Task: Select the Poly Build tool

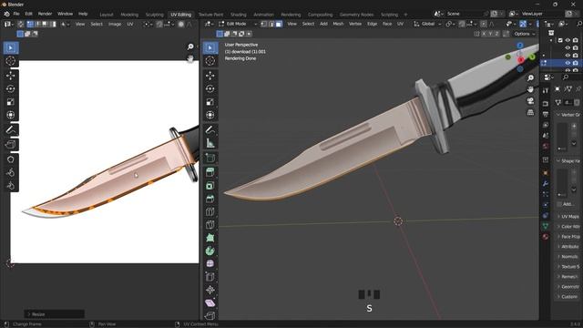Action: coord(210,238)
